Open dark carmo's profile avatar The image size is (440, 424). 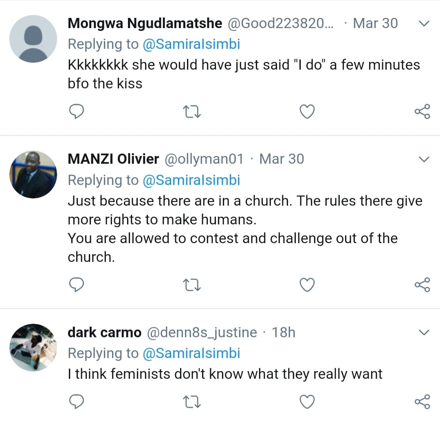[x=33, y=347]
